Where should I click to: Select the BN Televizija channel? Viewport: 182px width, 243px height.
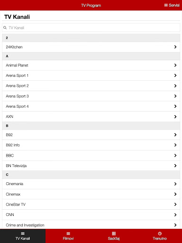click(91, 166)
